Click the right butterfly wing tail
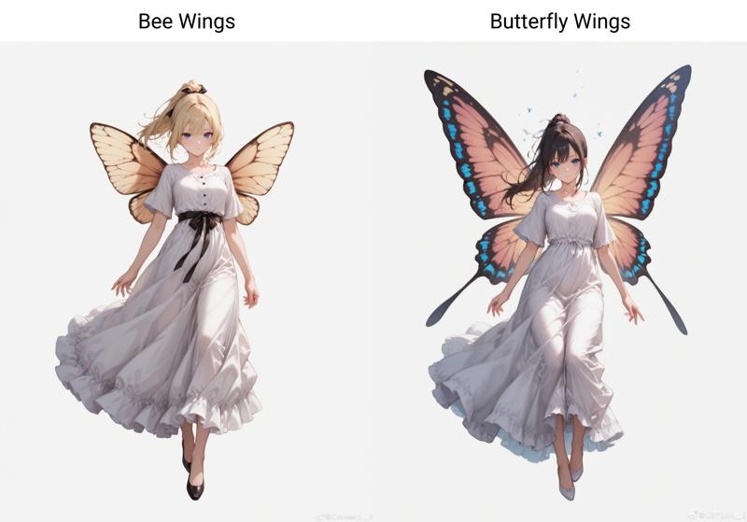This screenshot has height=522, width=747. coord(666,303)
